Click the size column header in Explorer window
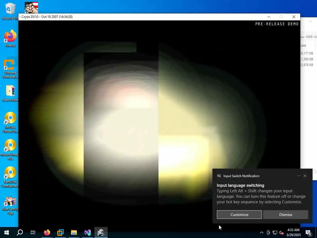Screen dimensions: 317x238 304,45
